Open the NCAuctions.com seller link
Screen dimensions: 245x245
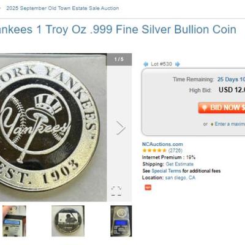tap(162, 144)
